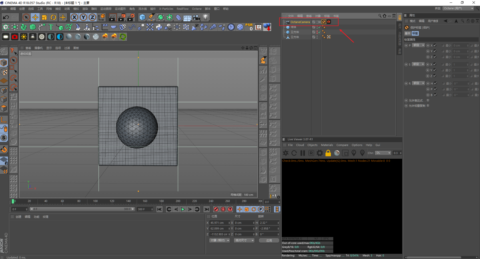Click clay mode sphere in Live Viewer
The height and width of the screenshot is (259, 480).
click(337, 153)
